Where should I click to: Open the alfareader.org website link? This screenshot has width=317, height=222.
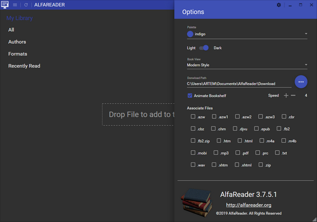[x=248, y=205]
